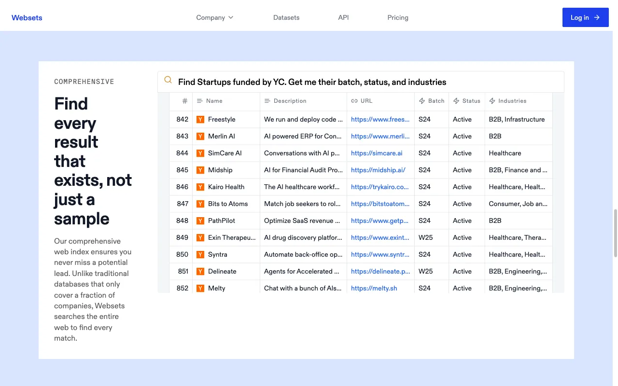Open the Syntra URL link

[x=380, y=254]
